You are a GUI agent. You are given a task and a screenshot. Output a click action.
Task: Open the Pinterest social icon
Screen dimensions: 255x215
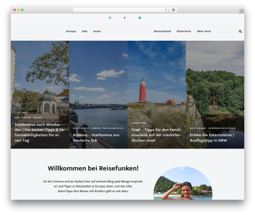click(140, 18)
